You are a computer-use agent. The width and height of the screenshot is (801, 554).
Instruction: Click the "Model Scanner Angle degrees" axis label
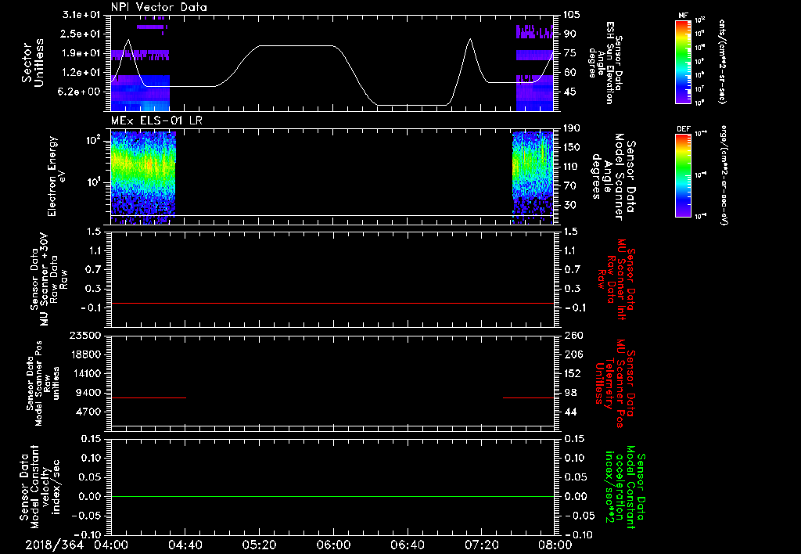(613, 176)
